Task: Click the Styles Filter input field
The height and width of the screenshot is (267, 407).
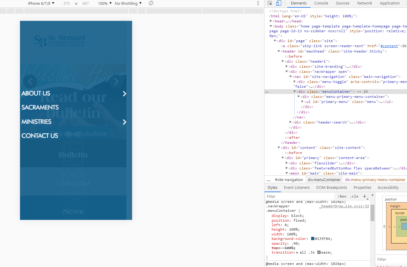Action: [x=299, y=196]
